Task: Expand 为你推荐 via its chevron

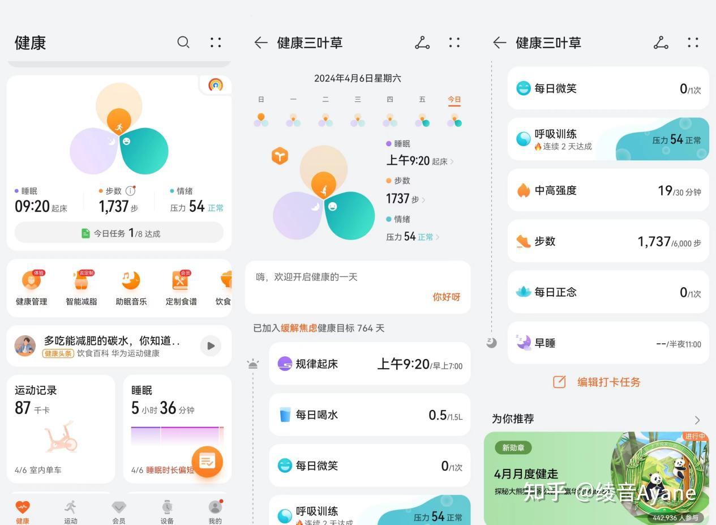Action: click(x=698, y=419)
